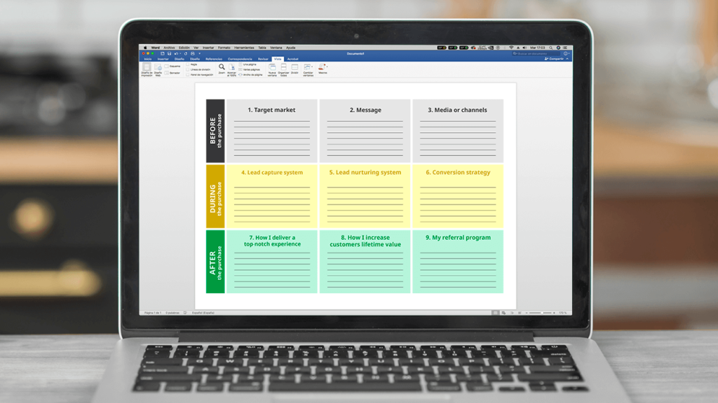Click Organizar todas windows icon
This screenshot has height=403, width=718.
[x=283, y=68]
